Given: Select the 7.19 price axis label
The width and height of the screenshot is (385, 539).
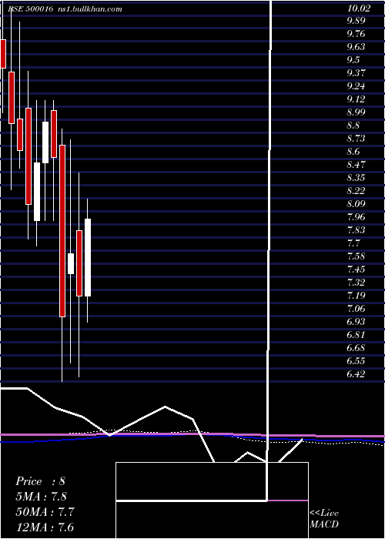Looking at the screenshot, I should click(x=356, y=296).
